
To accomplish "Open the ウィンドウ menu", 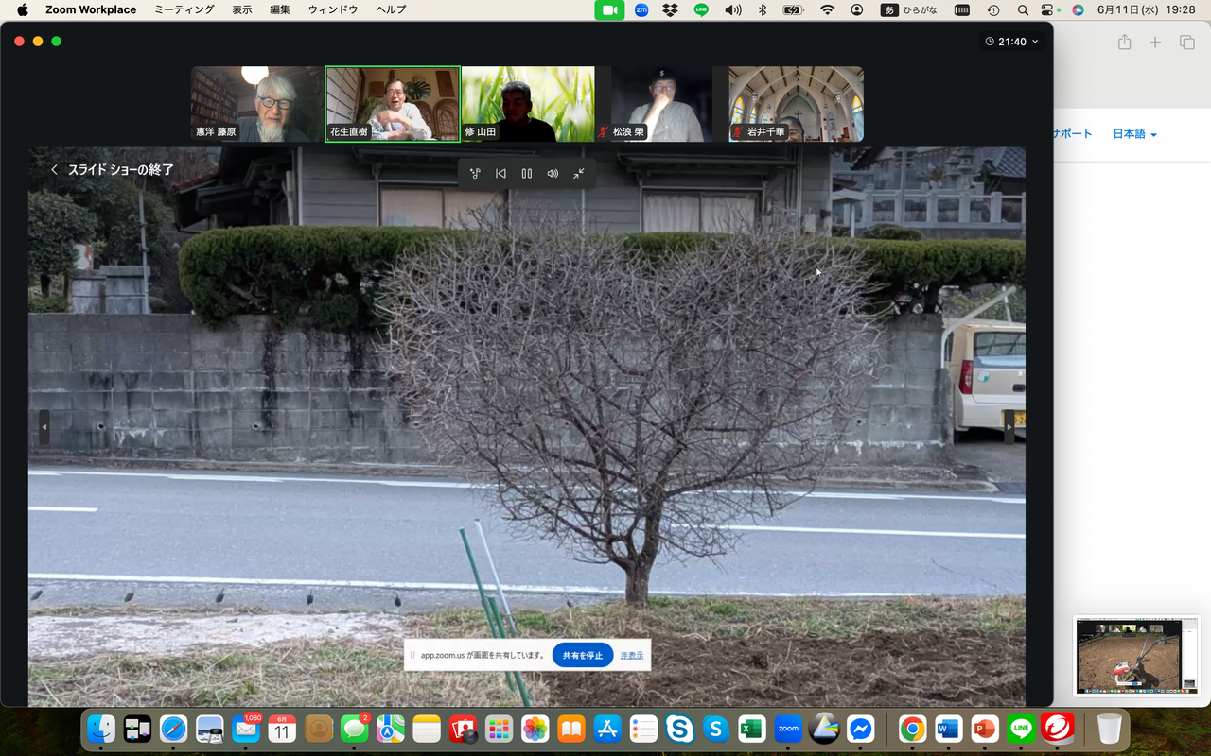I will click(x=333, y=9).
